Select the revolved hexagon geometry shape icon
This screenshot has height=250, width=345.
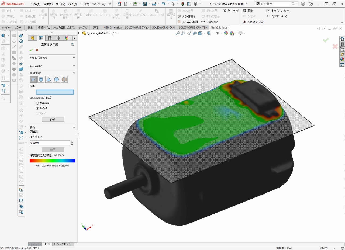[x=64, y=79]
